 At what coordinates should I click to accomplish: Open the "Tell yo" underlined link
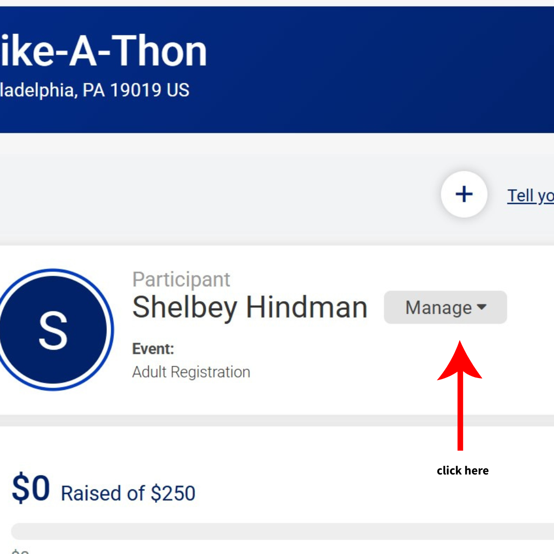point(530,195)
